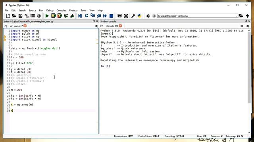
Task: Undock the Editor pane
Action: [x=94, y=21]
